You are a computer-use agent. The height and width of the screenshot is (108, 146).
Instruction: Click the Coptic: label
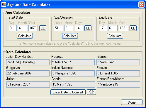56,79
